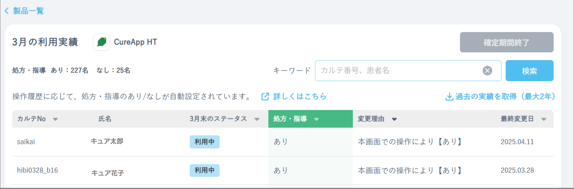
Task: Open the 変更理由 column dropdown arrow
Action: [x=394, y=119]
